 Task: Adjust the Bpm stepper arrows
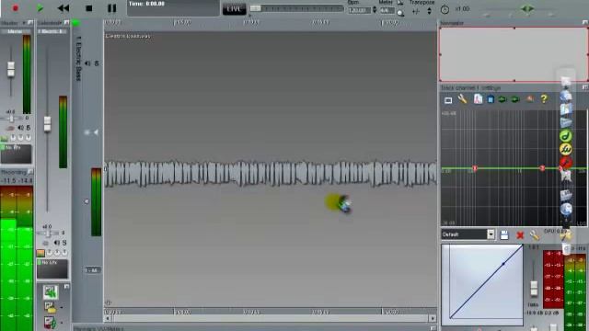coord(375,10)
